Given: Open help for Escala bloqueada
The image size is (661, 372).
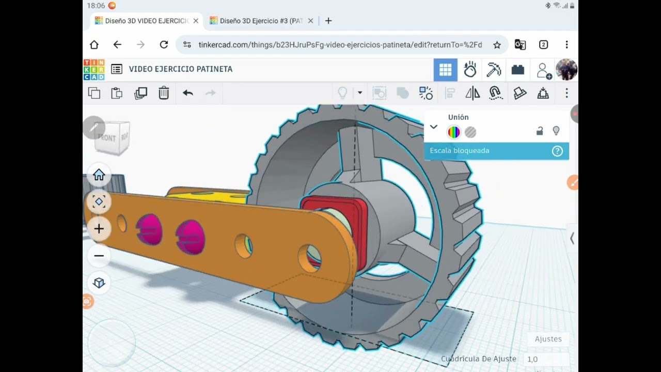Looking at the screenshot, I should [x=557, y=151].
